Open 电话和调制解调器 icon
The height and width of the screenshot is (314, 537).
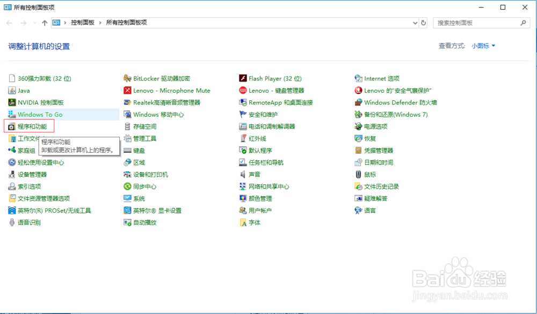point(243,127)
